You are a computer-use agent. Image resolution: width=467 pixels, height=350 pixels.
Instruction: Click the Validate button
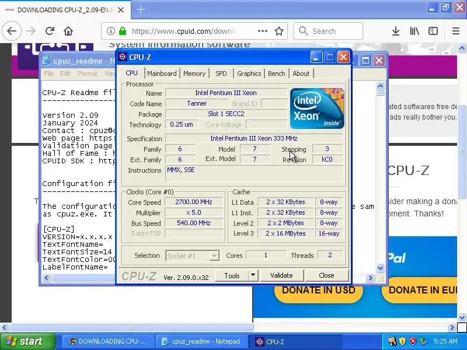pos(282,275)
